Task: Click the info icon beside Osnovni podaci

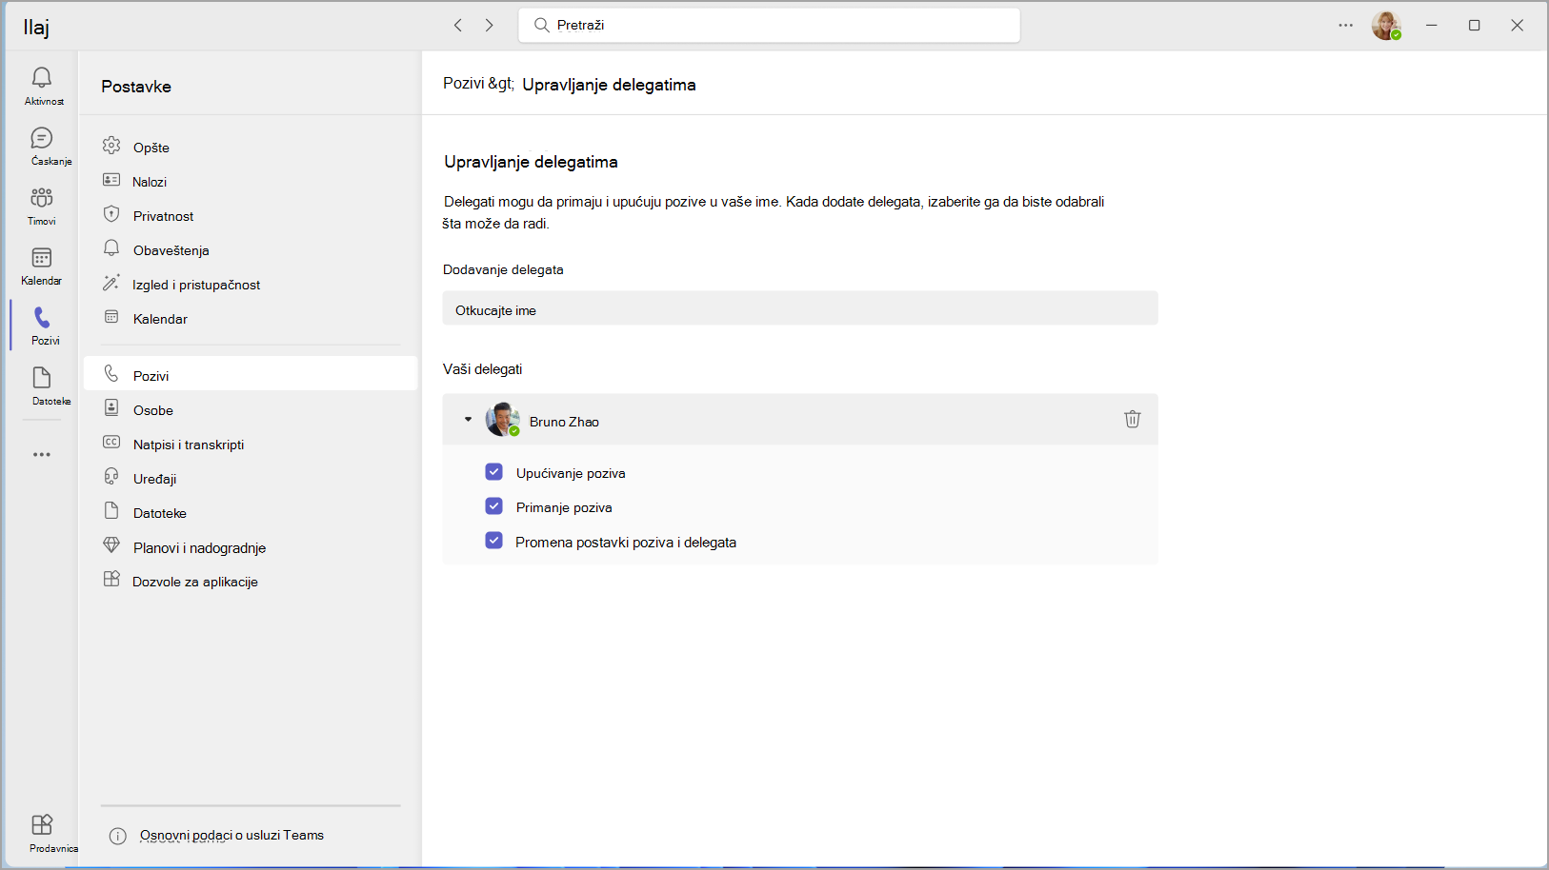Action: (x=118, y=836)
